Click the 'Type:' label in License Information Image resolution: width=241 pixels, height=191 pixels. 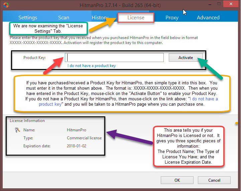coord(28,138)
